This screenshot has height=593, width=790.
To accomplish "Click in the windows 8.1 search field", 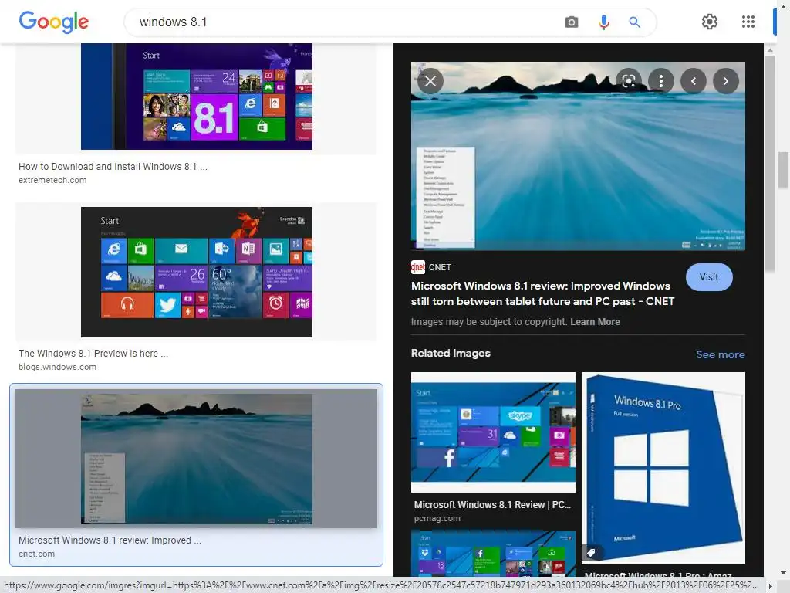I will coord(343,22).
